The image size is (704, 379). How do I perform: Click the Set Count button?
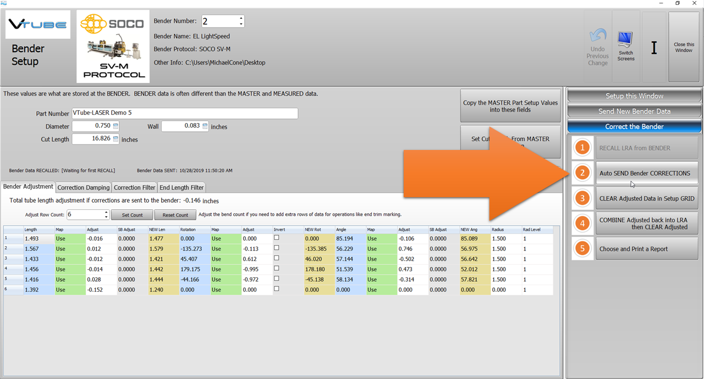(132, 215)
